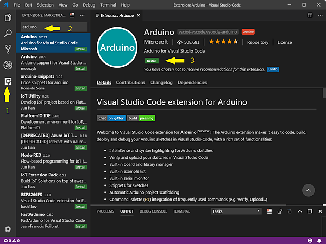Switch to the Changelog tab

[x=161, y=82]
